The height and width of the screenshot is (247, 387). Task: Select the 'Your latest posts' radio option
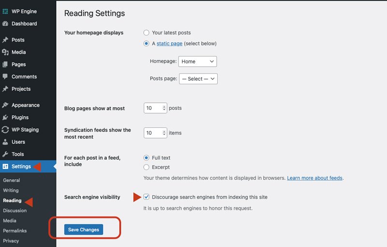click(x=147, y=33)
